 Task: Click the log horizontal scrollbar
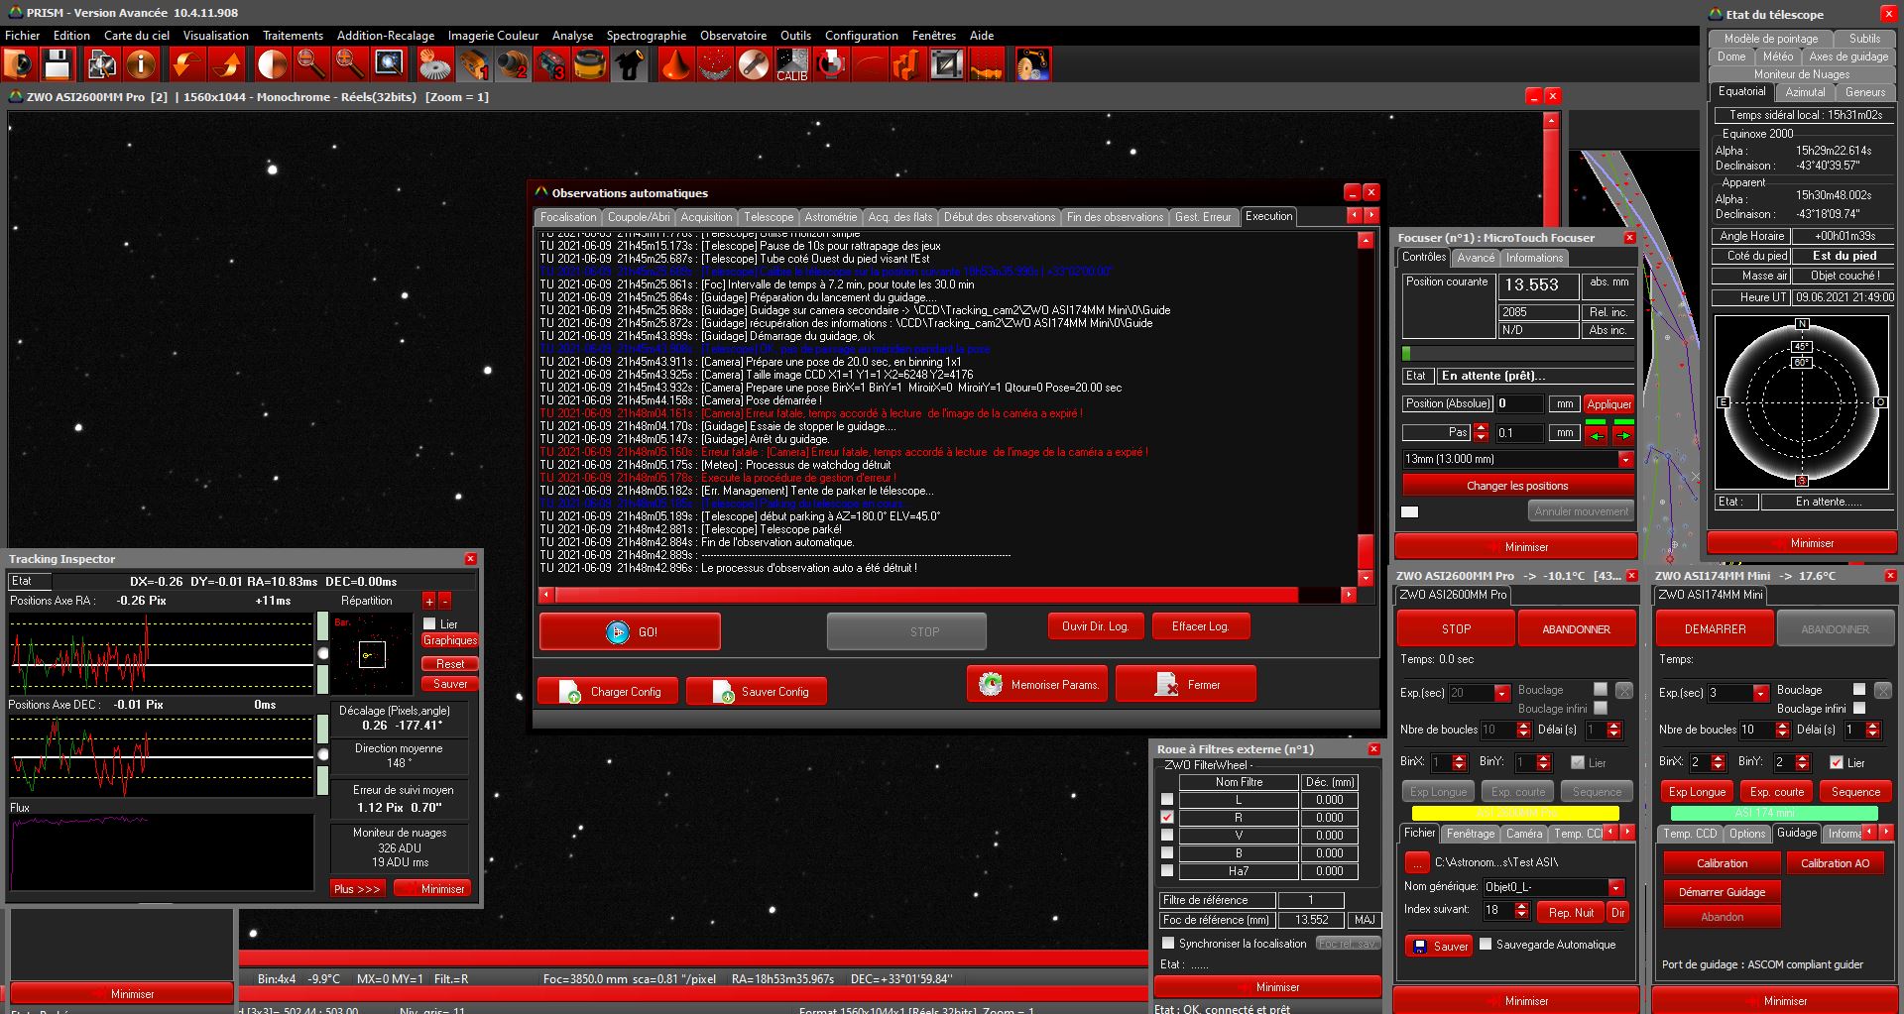click(x=926, y=595)
